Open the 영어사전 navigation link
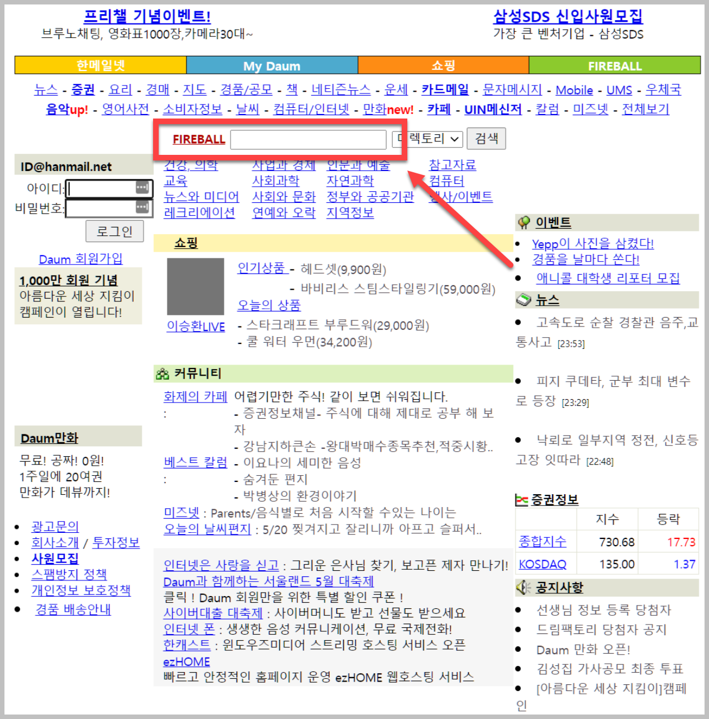This screenshot has height=719, width=709. [x=126, y=109]
